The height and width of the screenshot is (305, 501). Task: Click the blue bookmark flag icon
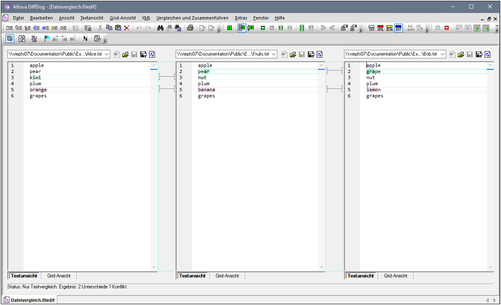click(x=47, y=39)
